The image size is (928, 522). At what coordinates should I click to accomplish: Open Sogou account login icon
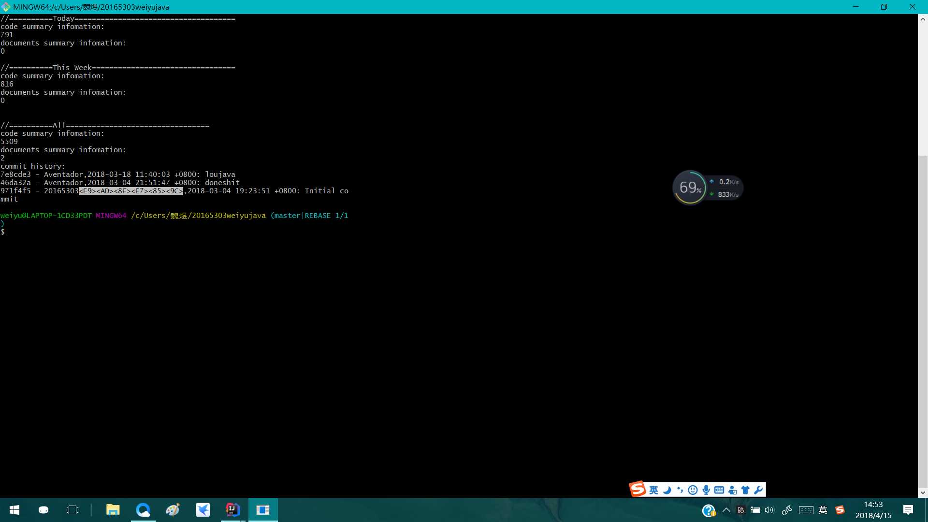pyautogui.click(x=732, y=490)
